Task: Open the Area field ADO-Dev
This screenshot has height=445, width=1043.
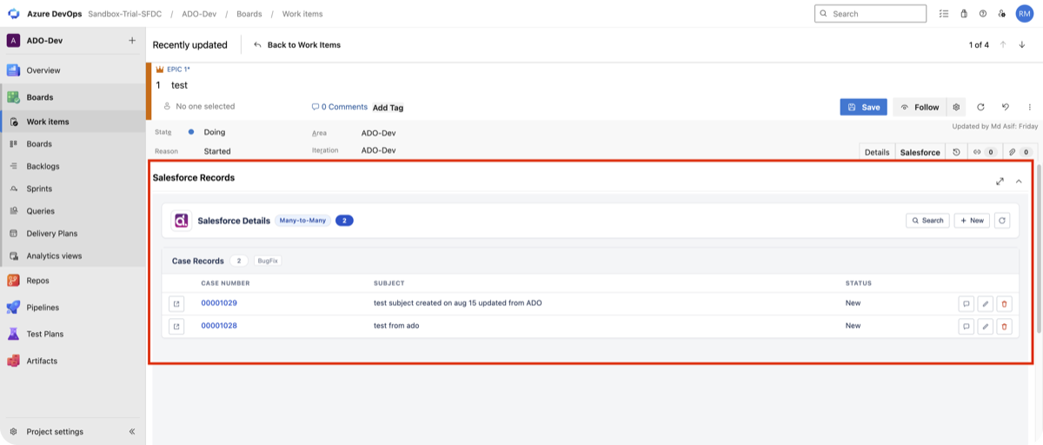Action: [x=379, y=133]
